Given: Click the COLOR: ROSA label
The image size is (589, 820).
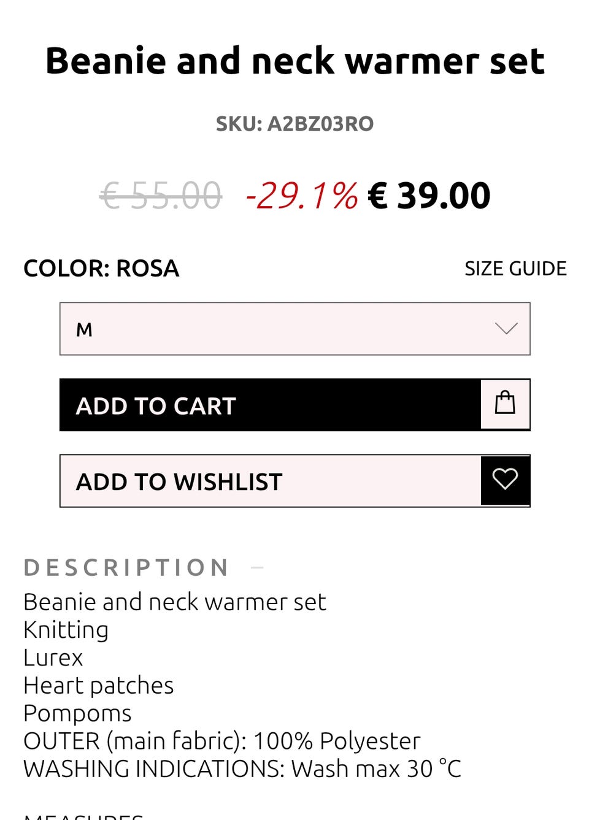Looking at the screenshot, I should (101, 269).
